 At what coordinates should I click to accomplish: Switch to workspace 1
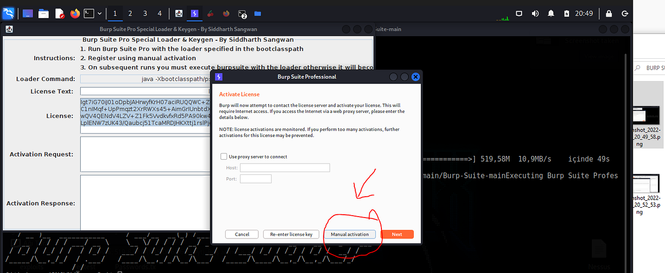click(x=115, y=13)
